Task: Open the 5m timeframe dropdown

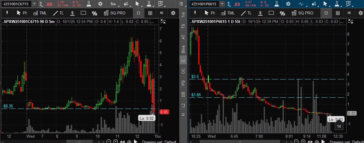Action: (x=113, y=4)
